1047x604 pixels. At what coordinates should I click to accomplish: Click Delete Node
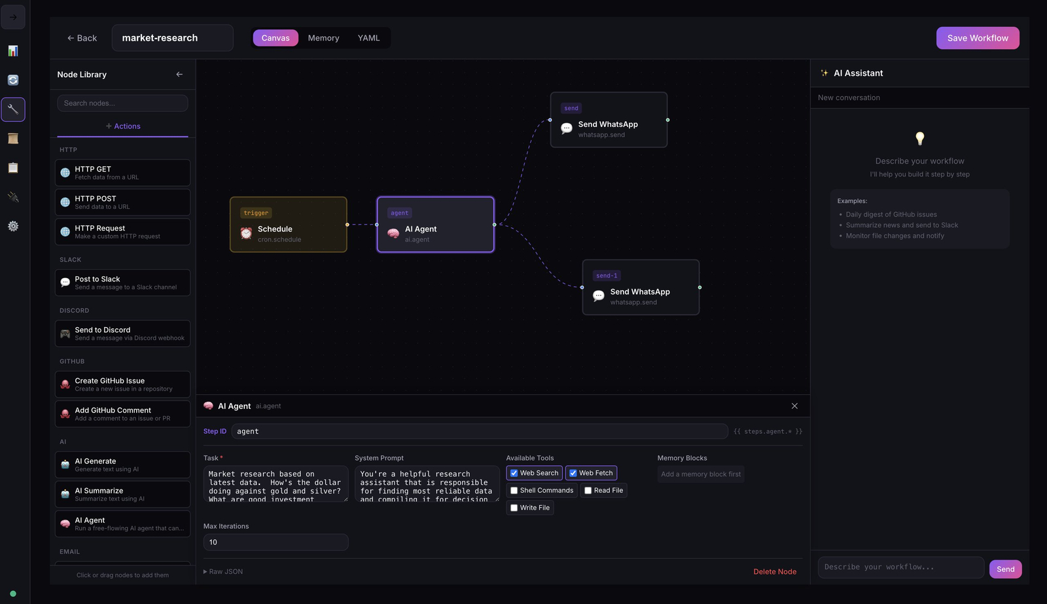(x=775, y=572)
